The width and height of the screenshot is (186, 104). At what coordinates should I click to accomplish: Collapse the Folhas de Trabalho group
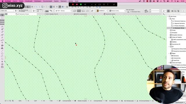click(x=169, y=37)
